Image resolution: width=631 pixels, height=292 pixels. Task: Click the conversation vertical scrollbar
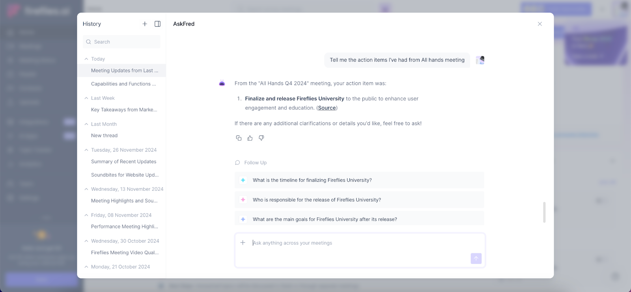pyautogui.click(x=544, y=212)
